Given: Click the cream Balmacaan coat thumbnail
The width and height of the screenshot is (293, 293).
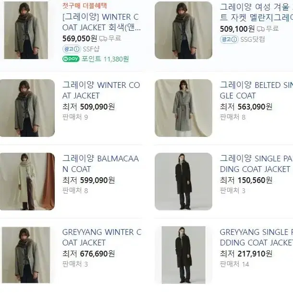Looking at the screenshot, I should point(27,182).
